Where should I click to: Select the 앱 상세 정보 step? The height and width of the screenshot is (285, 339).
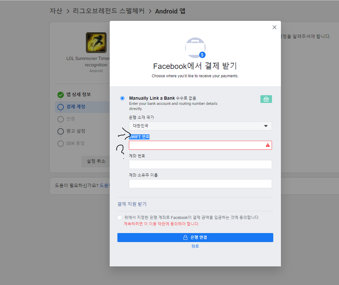(79, 95)
